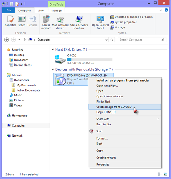This screenshot has height=179, width=171.
Task: Click Computer in the address bar
Action: click(x=44, y=40)
